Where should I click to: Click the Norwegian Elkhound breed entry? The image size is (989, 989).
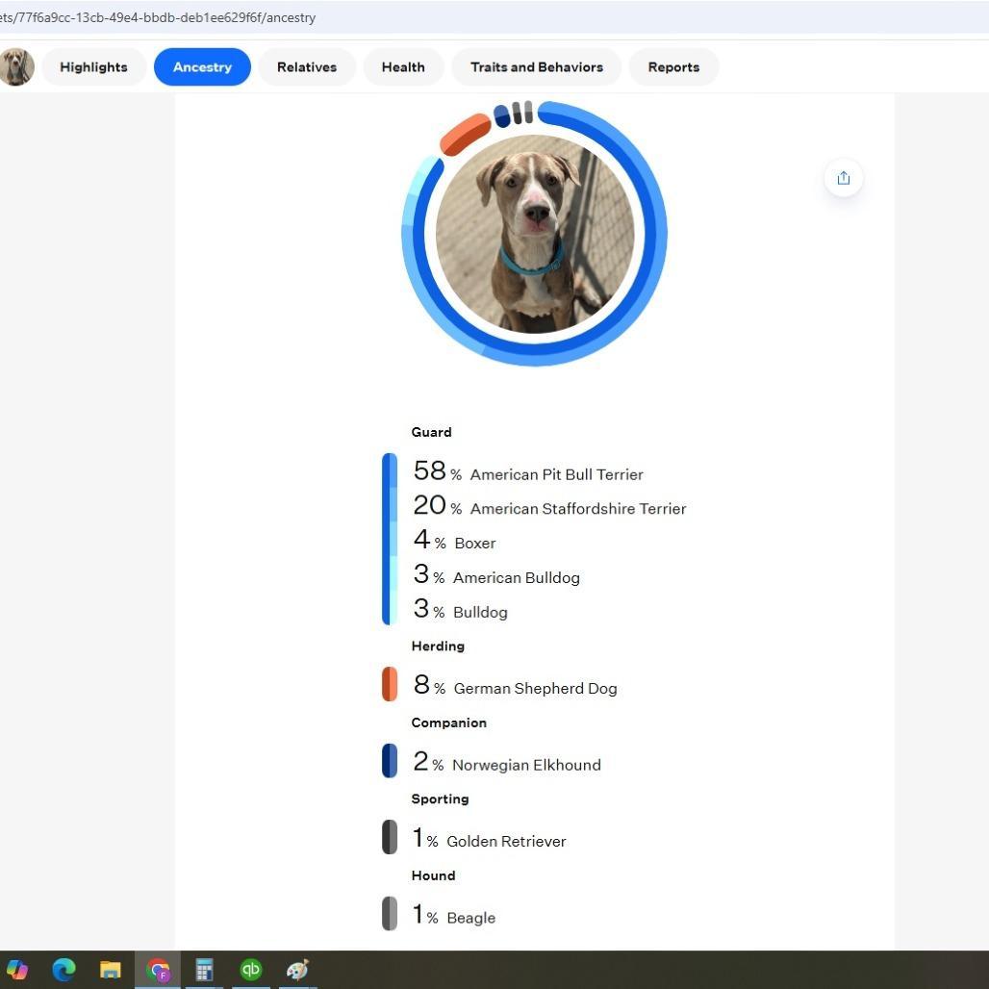[x=526, y=765]
